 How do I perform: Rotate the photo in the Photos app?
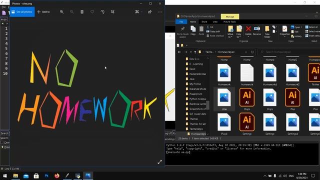click(102, 12)
